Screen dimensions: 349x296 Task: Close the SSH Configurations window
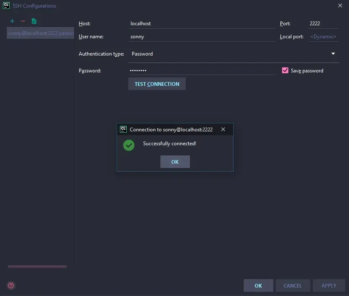(340, 5)
